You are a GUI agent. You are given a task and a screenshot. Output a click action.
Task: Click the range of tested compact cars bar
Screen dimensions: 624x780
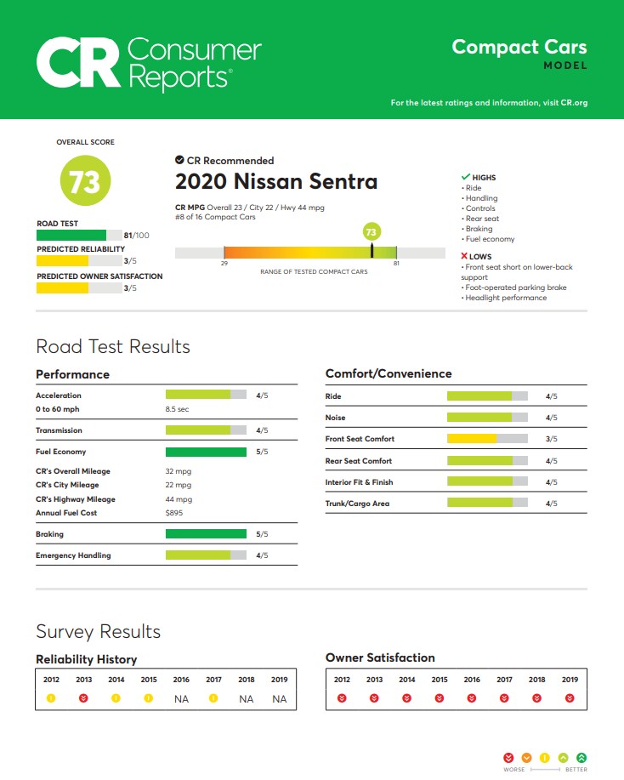click(310, 253)
